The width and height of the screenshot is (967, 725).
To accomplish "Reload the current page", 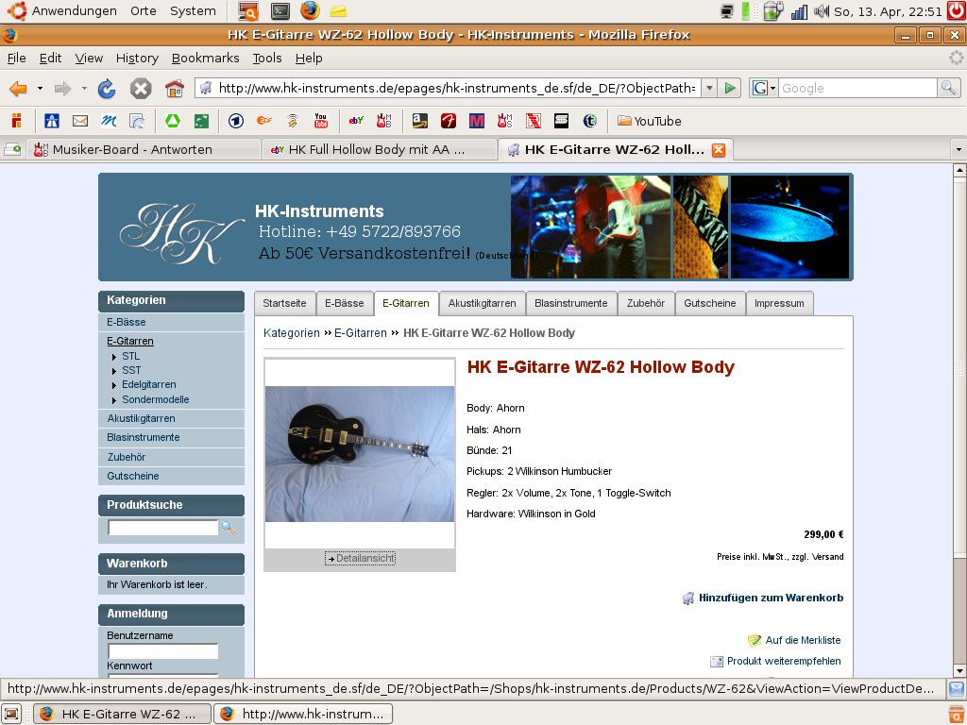I will coord(107,89).
